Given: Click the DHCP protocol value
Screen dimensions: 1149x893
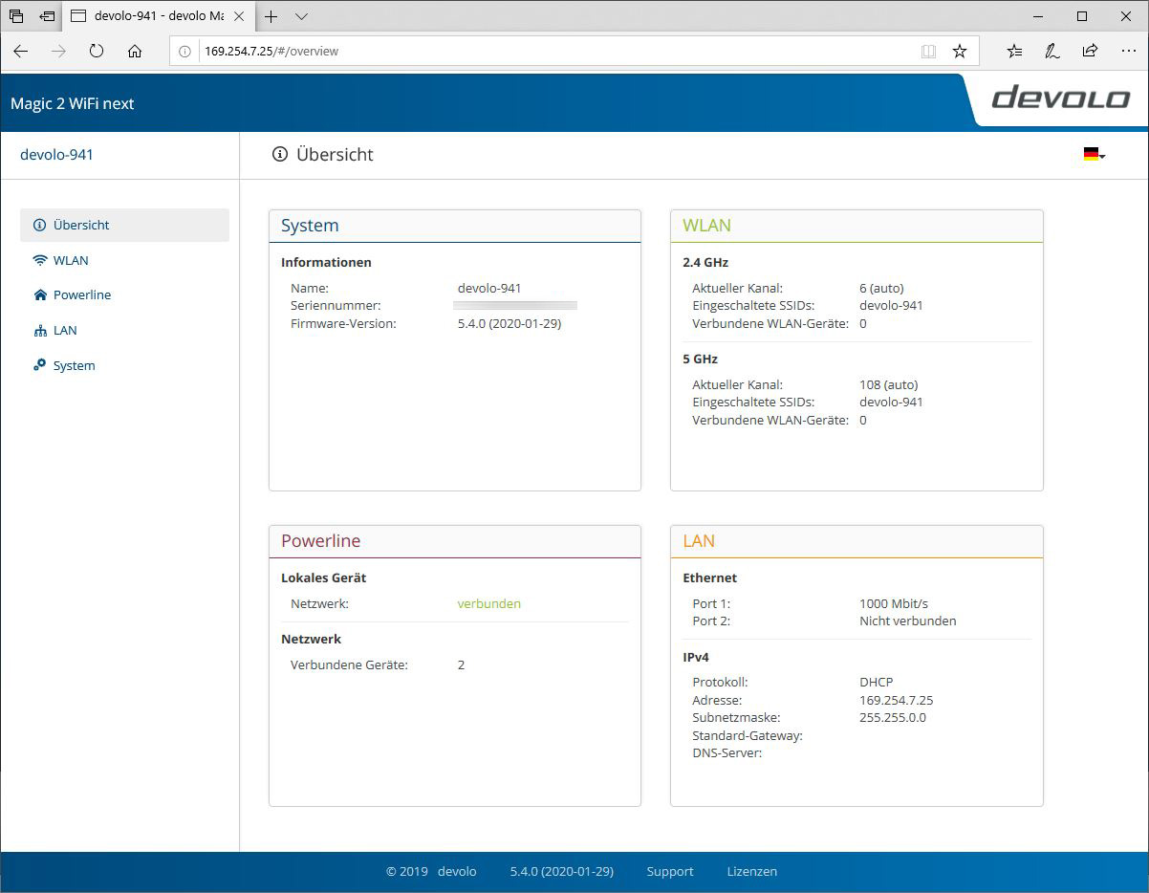Looking at the screenshot, I should (877, 682).
